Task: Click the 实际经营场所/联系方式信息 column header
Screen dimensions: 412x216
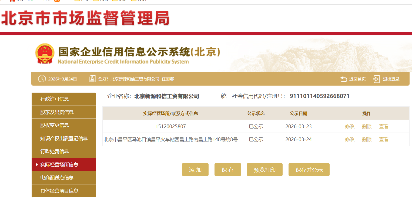Action: coord(171,113)
